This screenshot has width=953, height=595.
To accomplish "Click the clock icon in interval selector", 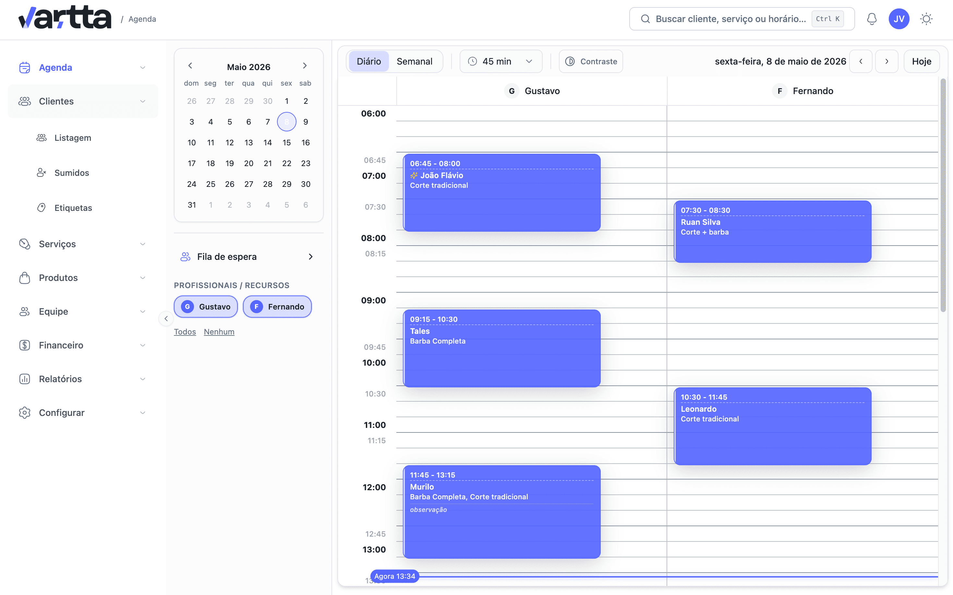I will [x=473, y=61].
